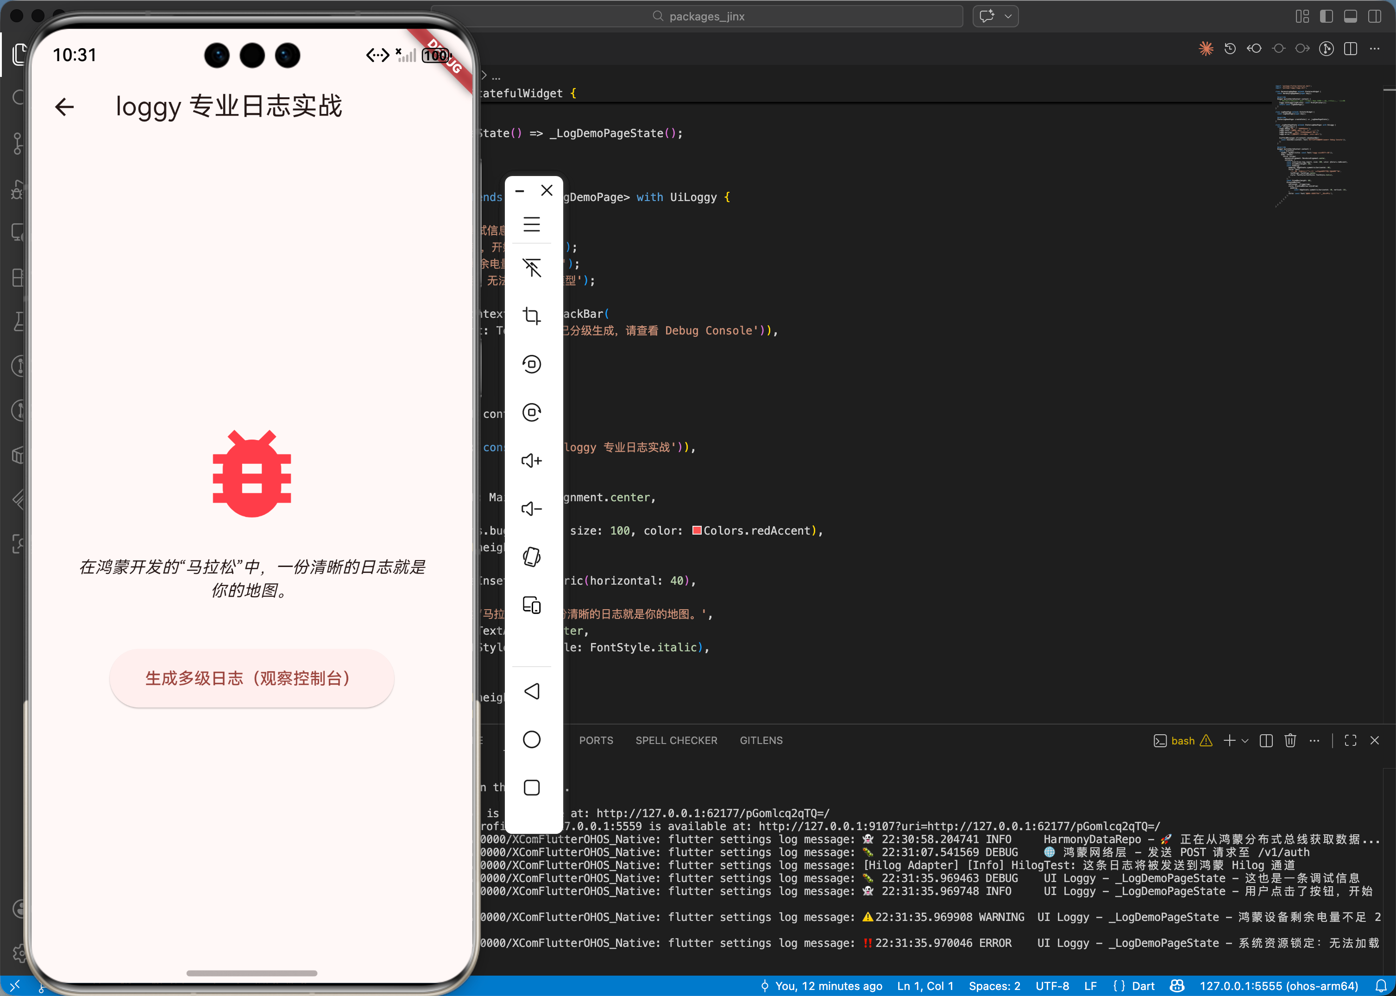This screenshot has width=1396, height=996.
Task: Open the emulator hamburger menu
Action: click(x=531, y=225)
